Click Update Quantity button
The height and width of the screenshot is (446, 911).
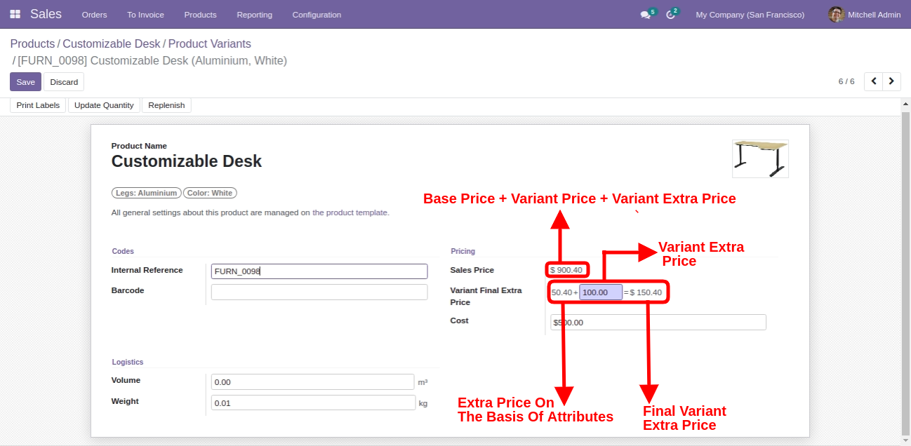pos(104,105)
